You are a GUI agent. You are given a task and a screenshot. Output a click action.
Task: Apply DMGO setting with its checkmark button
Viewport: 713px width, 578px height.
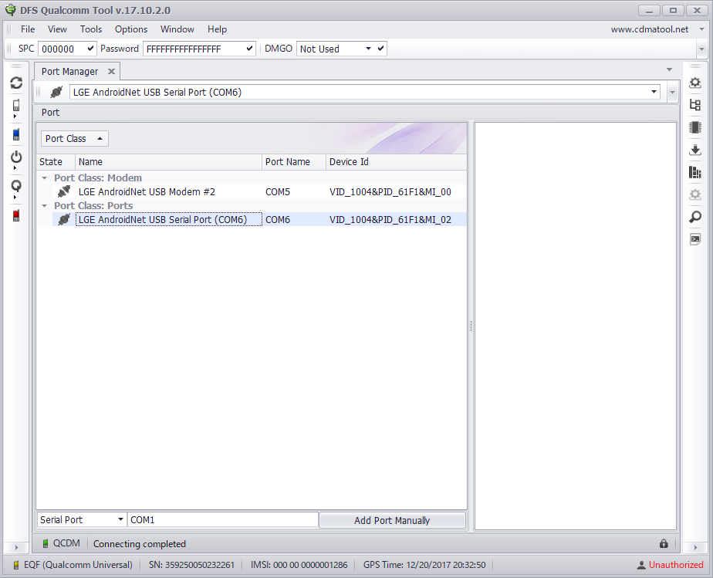(381, 48)
